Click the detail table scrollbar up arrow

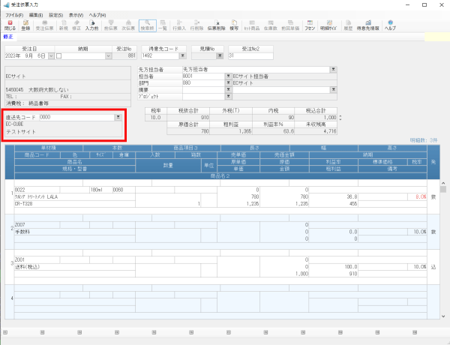pyautogui.click(x=443, y=183)
